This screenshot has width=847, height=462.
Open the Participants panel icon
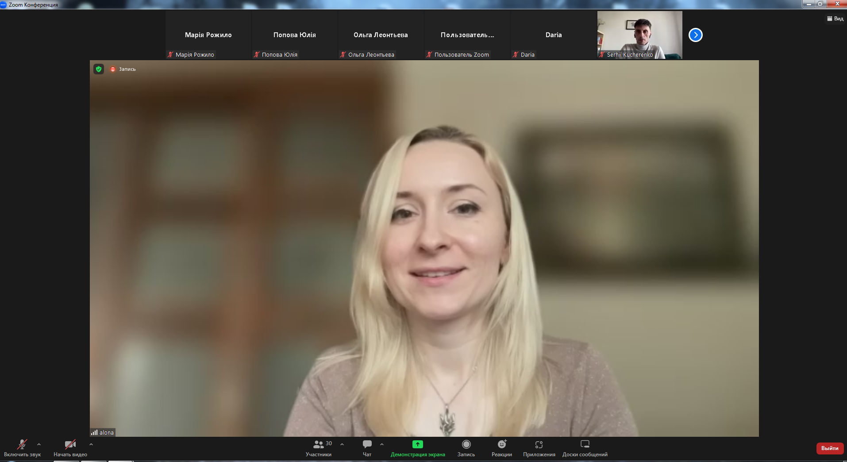coord(318,444)
